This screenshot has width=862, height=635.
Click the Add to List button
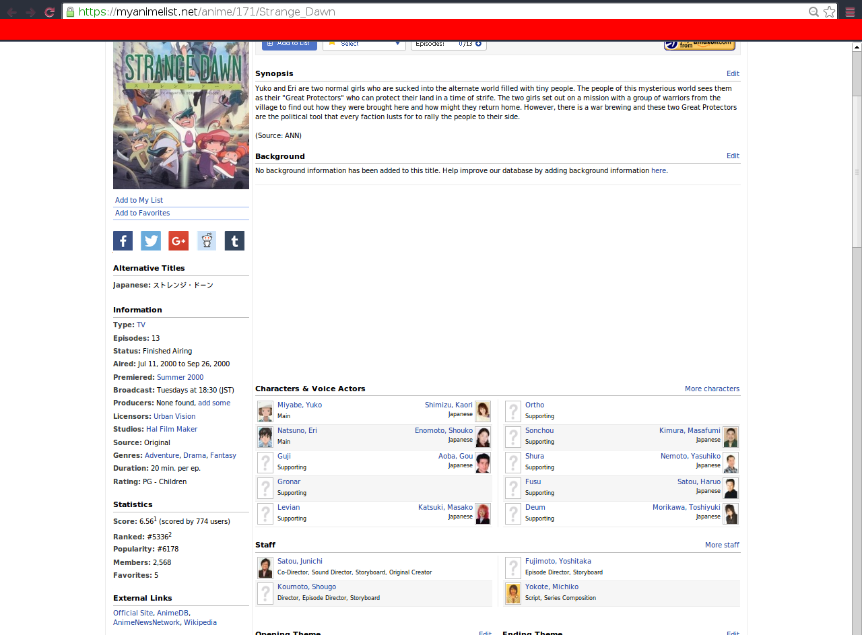pos(290,44)
